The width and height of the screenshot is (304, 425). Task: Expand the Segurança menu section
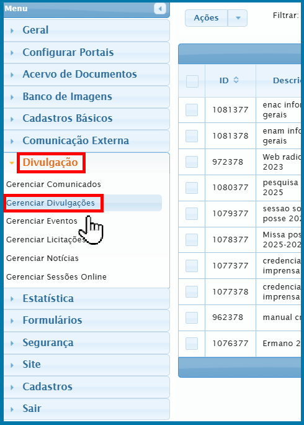click(x=87, y=343)
